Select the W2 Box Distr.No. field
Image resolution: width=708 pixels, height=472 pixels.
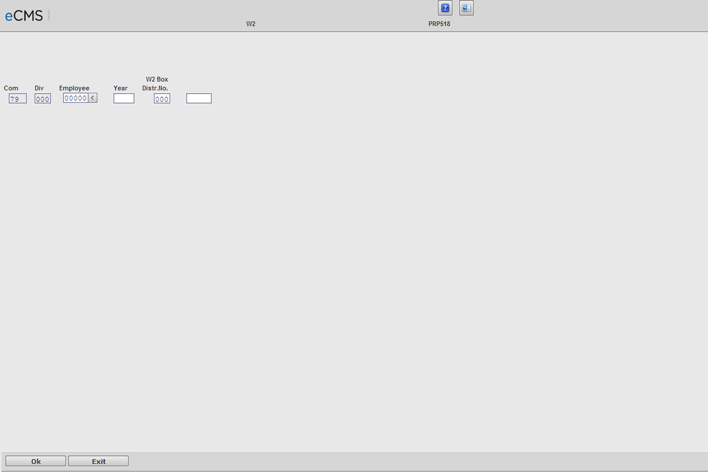coord(162,99)
